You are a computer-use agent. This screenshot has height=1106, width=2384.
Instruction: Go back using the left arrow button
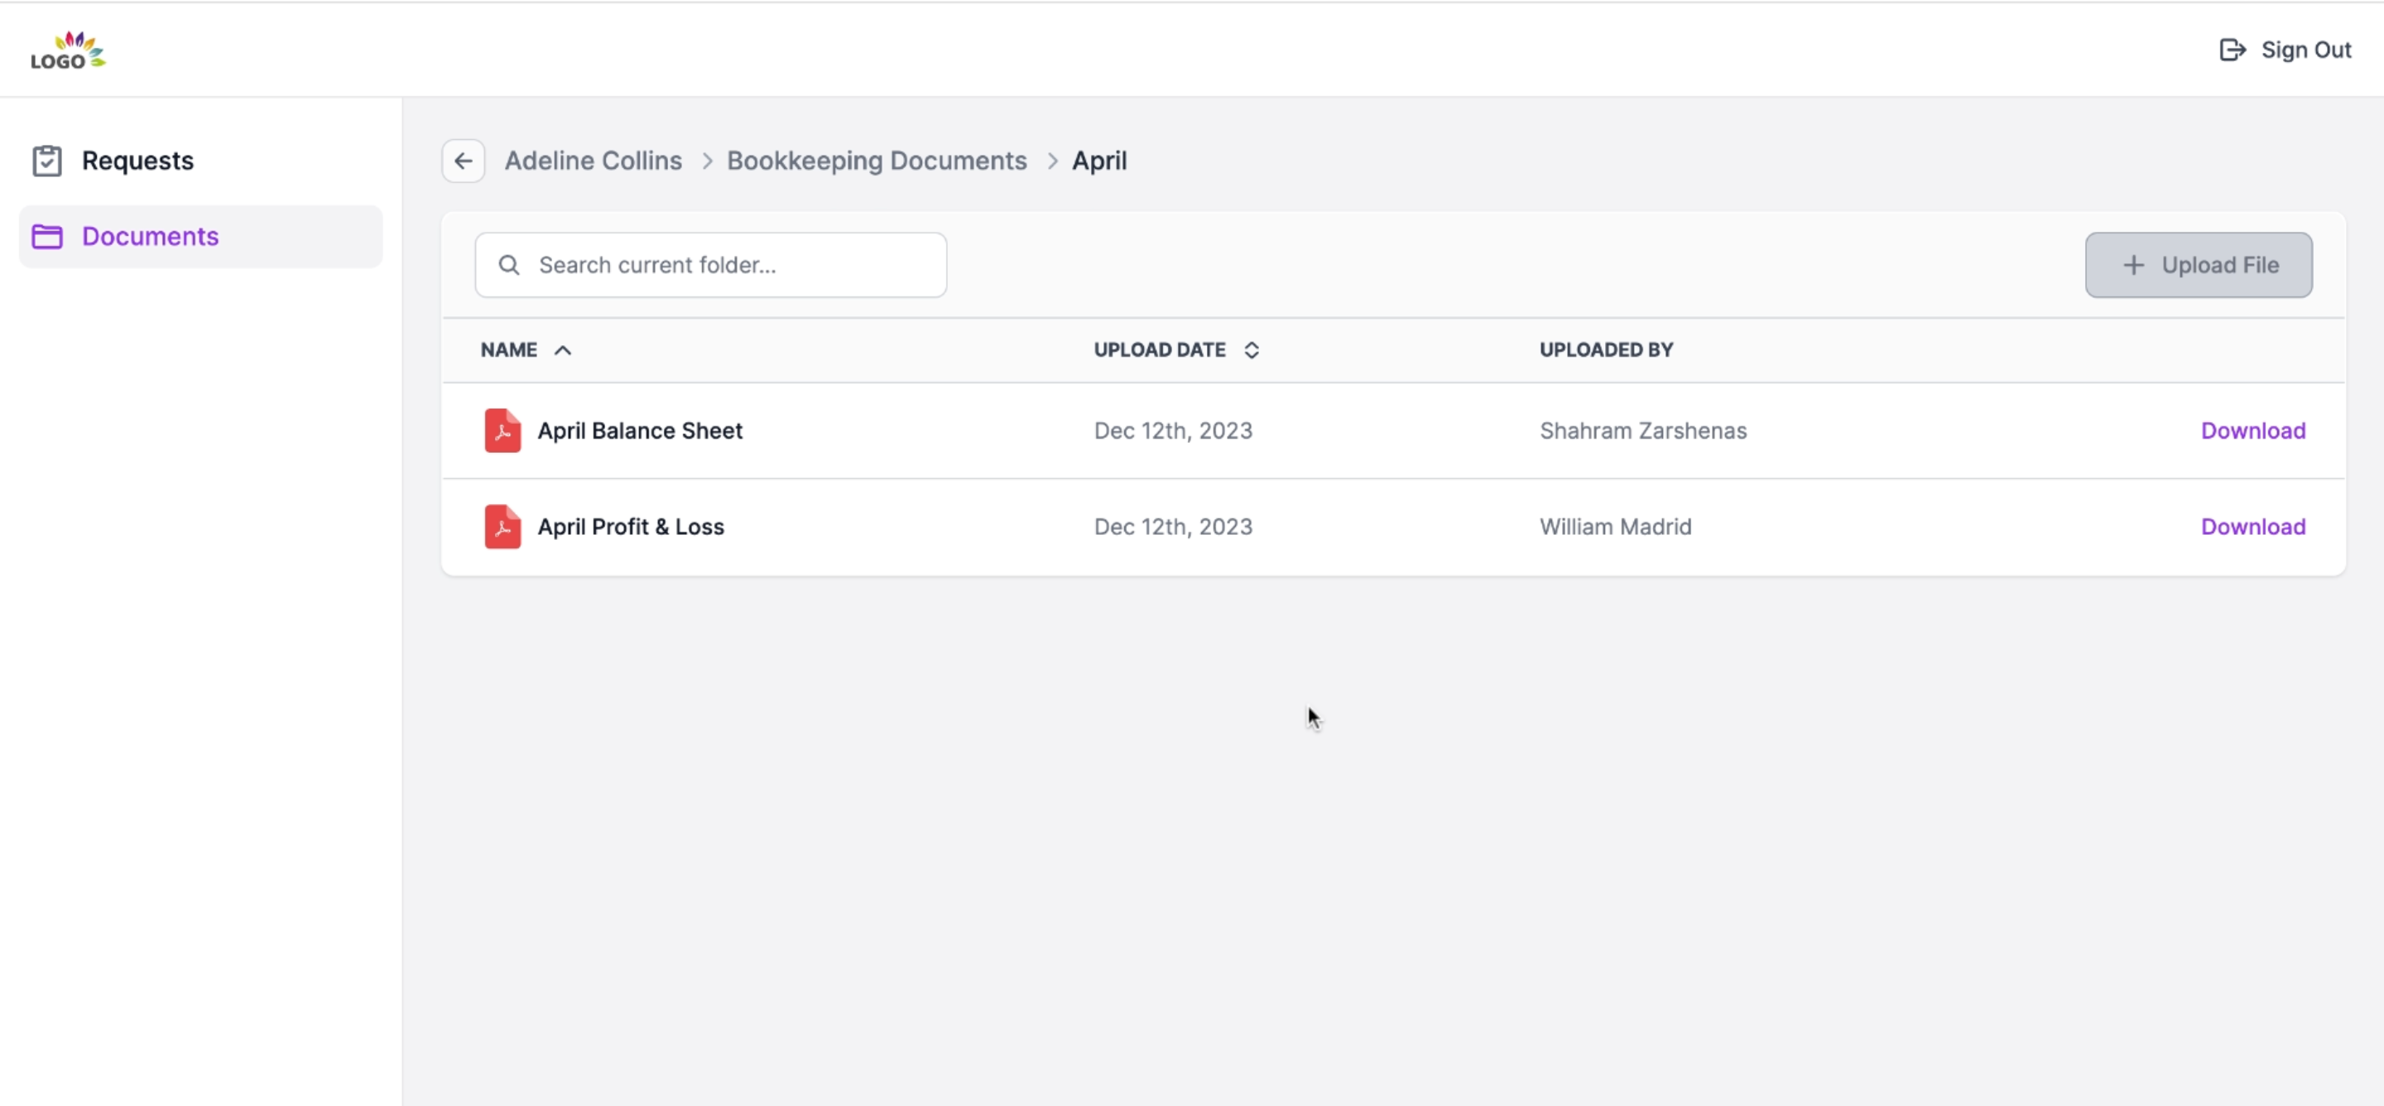click(x=463, y=161)
